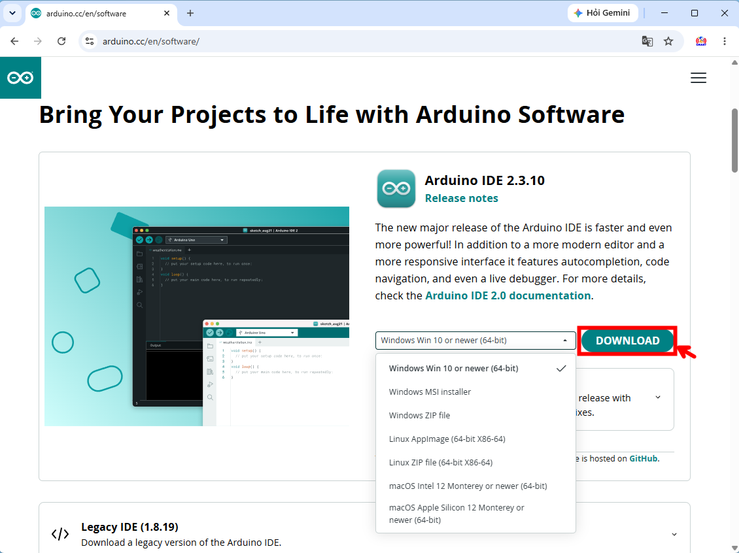Click the scrollbar up arrow
The height and width of the screenshot is (553, 739).
[734, 62]
